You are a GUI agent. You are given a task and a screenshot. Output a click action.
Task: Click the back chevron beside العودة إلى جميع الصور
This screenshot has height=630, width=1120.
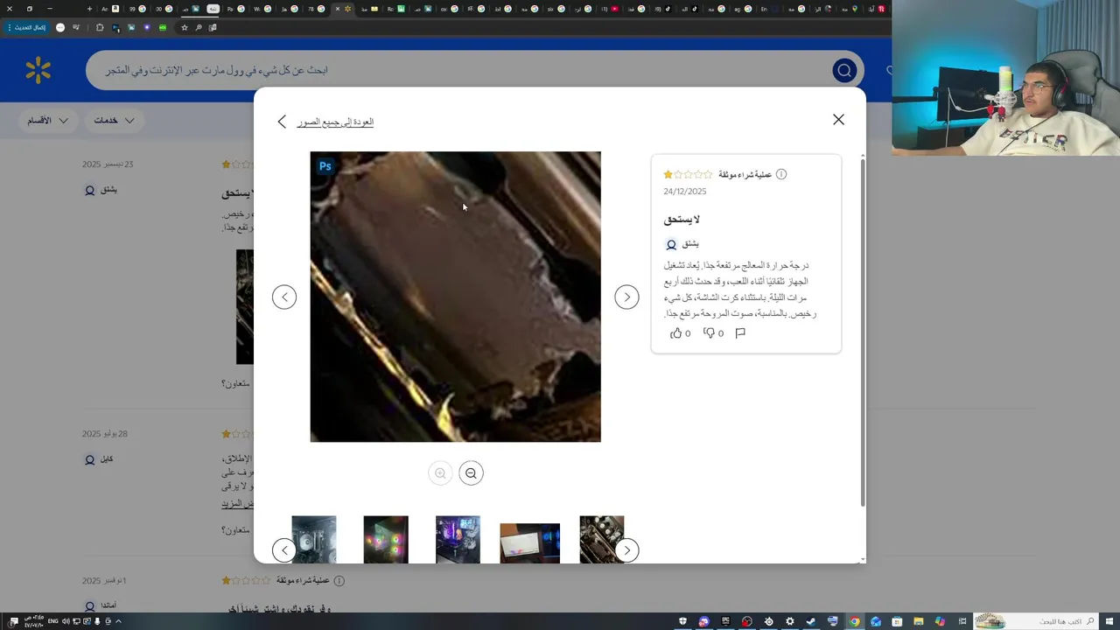282,122
